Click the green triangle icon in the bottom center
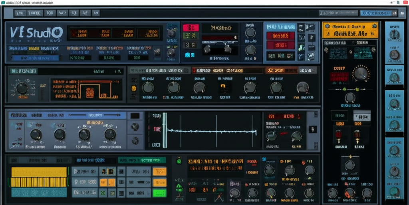 179,187
